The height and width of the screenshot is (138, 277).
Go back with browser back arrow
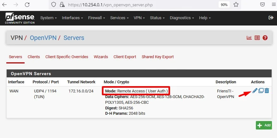[x=4, y=5]
